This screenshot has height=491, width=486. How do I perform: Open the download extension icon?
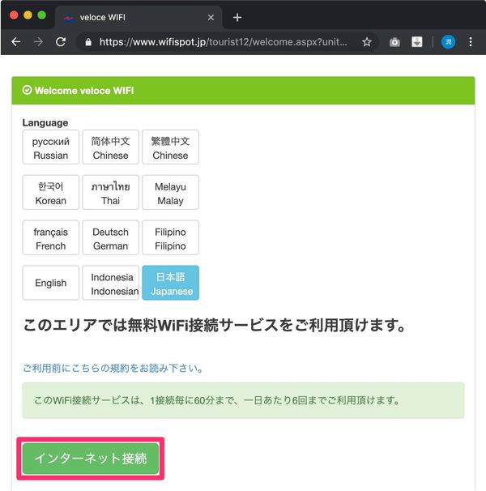(417, 42)
